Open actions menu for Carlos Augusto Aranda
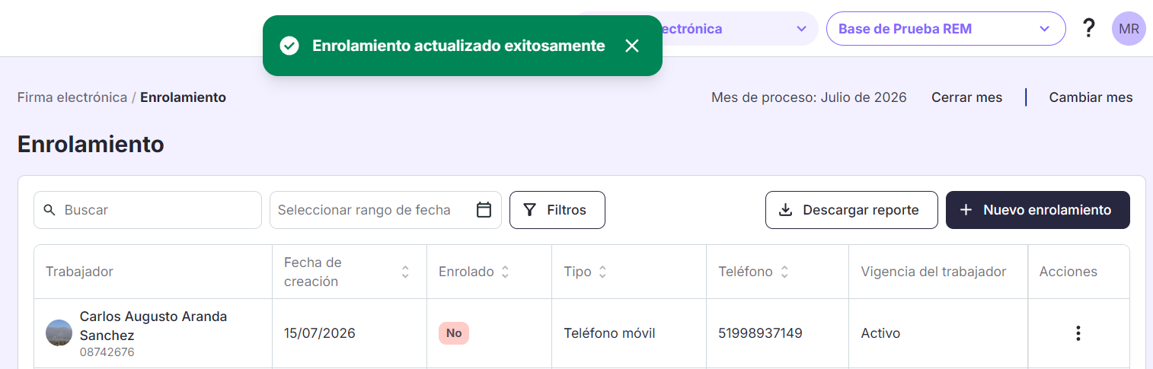 [1078, 333]
